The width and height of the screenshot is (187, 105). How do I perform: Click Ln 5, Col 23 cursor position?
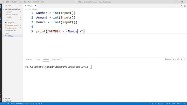[x=152, y=104]
